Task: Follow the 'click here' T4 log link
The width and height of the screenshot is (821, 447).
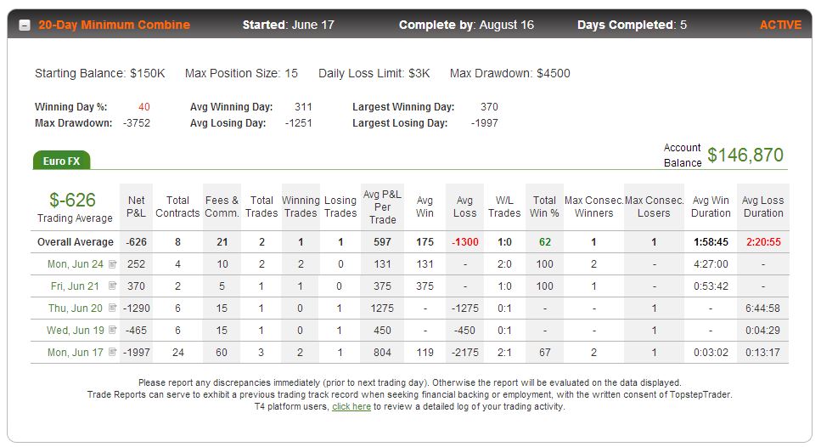Action: [351, 407]
